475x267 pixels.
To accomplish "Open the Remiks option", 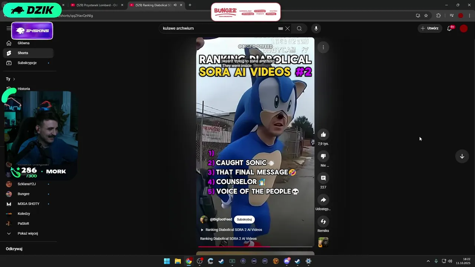I will click(x=323, y=222).
